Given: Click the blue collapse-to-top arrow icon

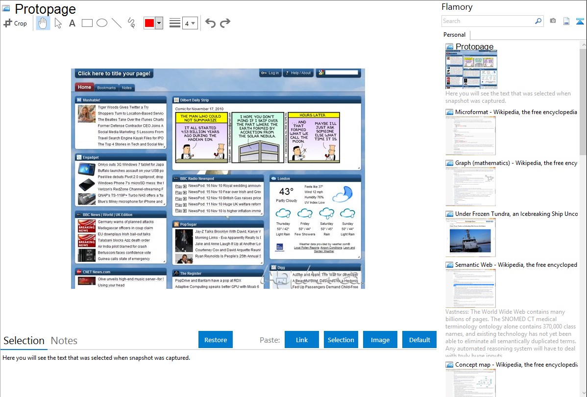Looking at the screenshot, I should click(x=580, y=22).
